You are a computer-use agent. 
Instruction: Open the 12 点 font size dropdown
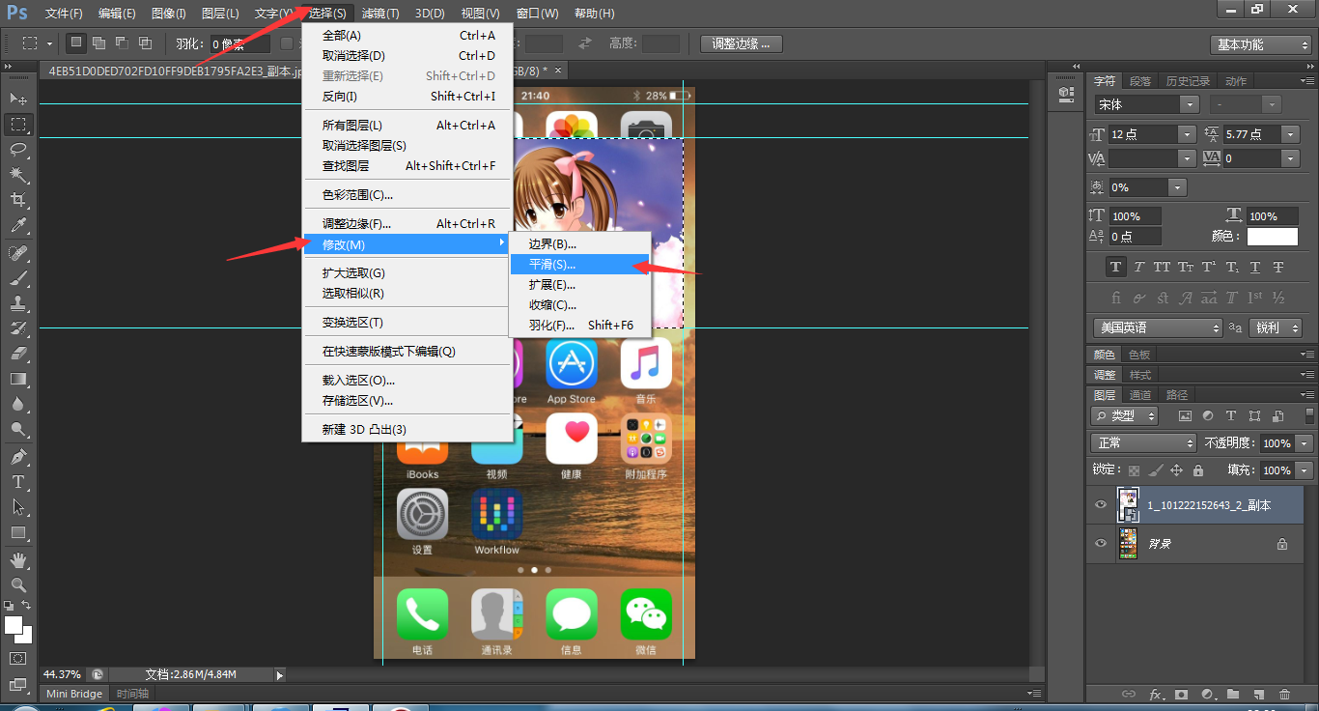(x=1186, y=134)
